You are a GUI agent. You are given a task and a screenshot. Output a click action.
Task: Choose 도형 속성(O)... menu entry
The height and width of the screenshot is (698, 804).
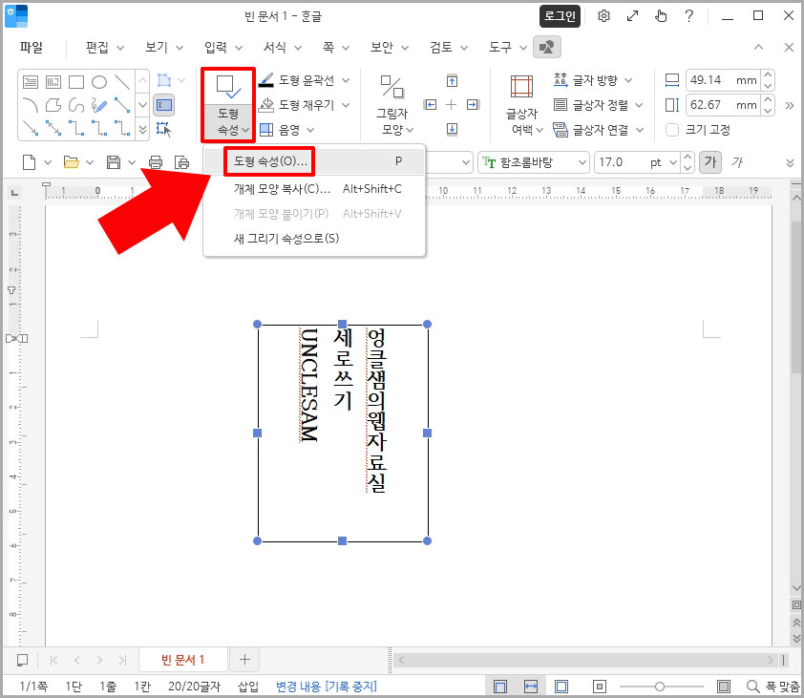(x=314, y=161)
